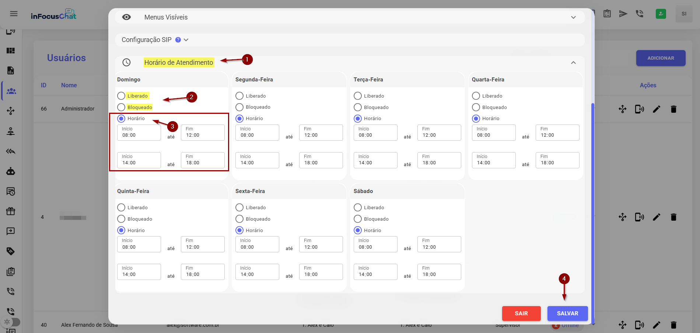
Task: Click the tag icon in sidebar
Action: coord(11,251)
